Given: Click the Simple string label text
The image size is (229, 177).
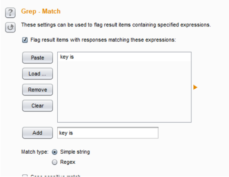Looking at the screenshot, I should tap(75, 152).
